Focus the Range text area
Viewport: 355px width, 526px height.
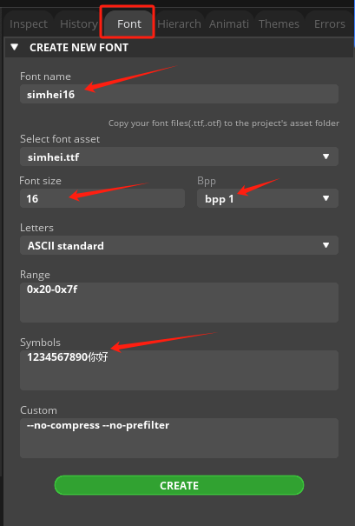point(179,303)
